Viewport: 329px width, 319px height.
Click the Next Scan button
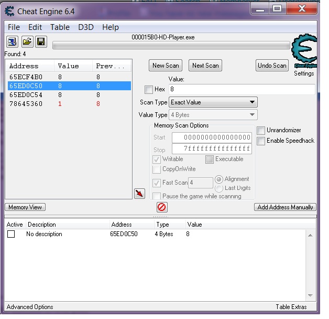click(x=205, y=66)
